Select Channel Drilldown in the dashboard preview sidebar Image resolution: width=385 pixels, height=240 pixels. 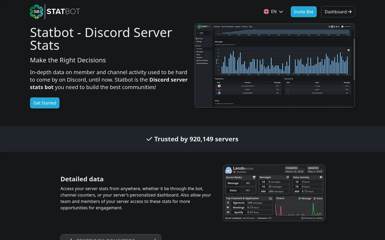[202, 63]
